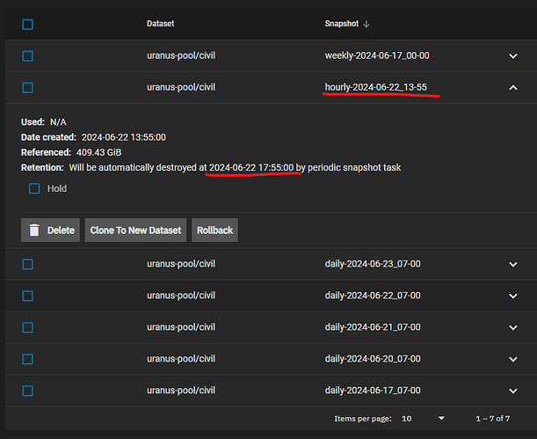Tick checkbox for daily-2024-06-20_07-00 snapshot
Viewport: 537px width, 439px height.
27,359
